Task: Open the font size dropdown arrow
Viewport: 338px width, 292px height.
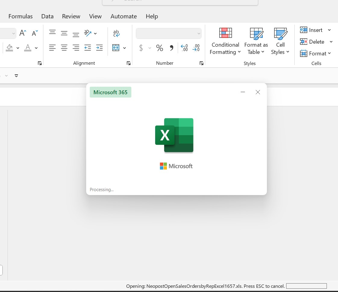Action: [13, 33]
